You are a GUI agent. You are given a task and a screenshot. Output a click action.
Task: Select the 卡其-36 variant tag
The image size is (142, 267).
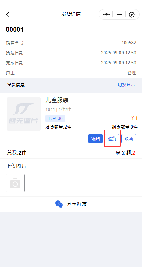(x=55, y=119)
